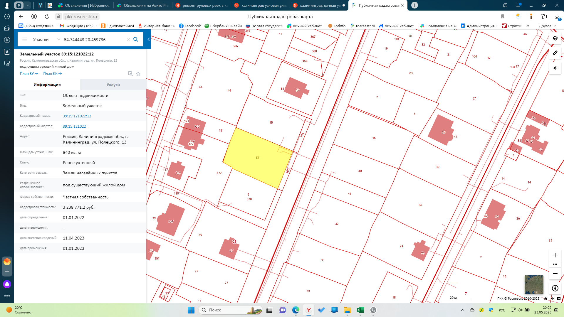The width and height of the screenshot is (564, 317).
Task: Collapse the left info panel arrow
Action: (x=149, y=39)
